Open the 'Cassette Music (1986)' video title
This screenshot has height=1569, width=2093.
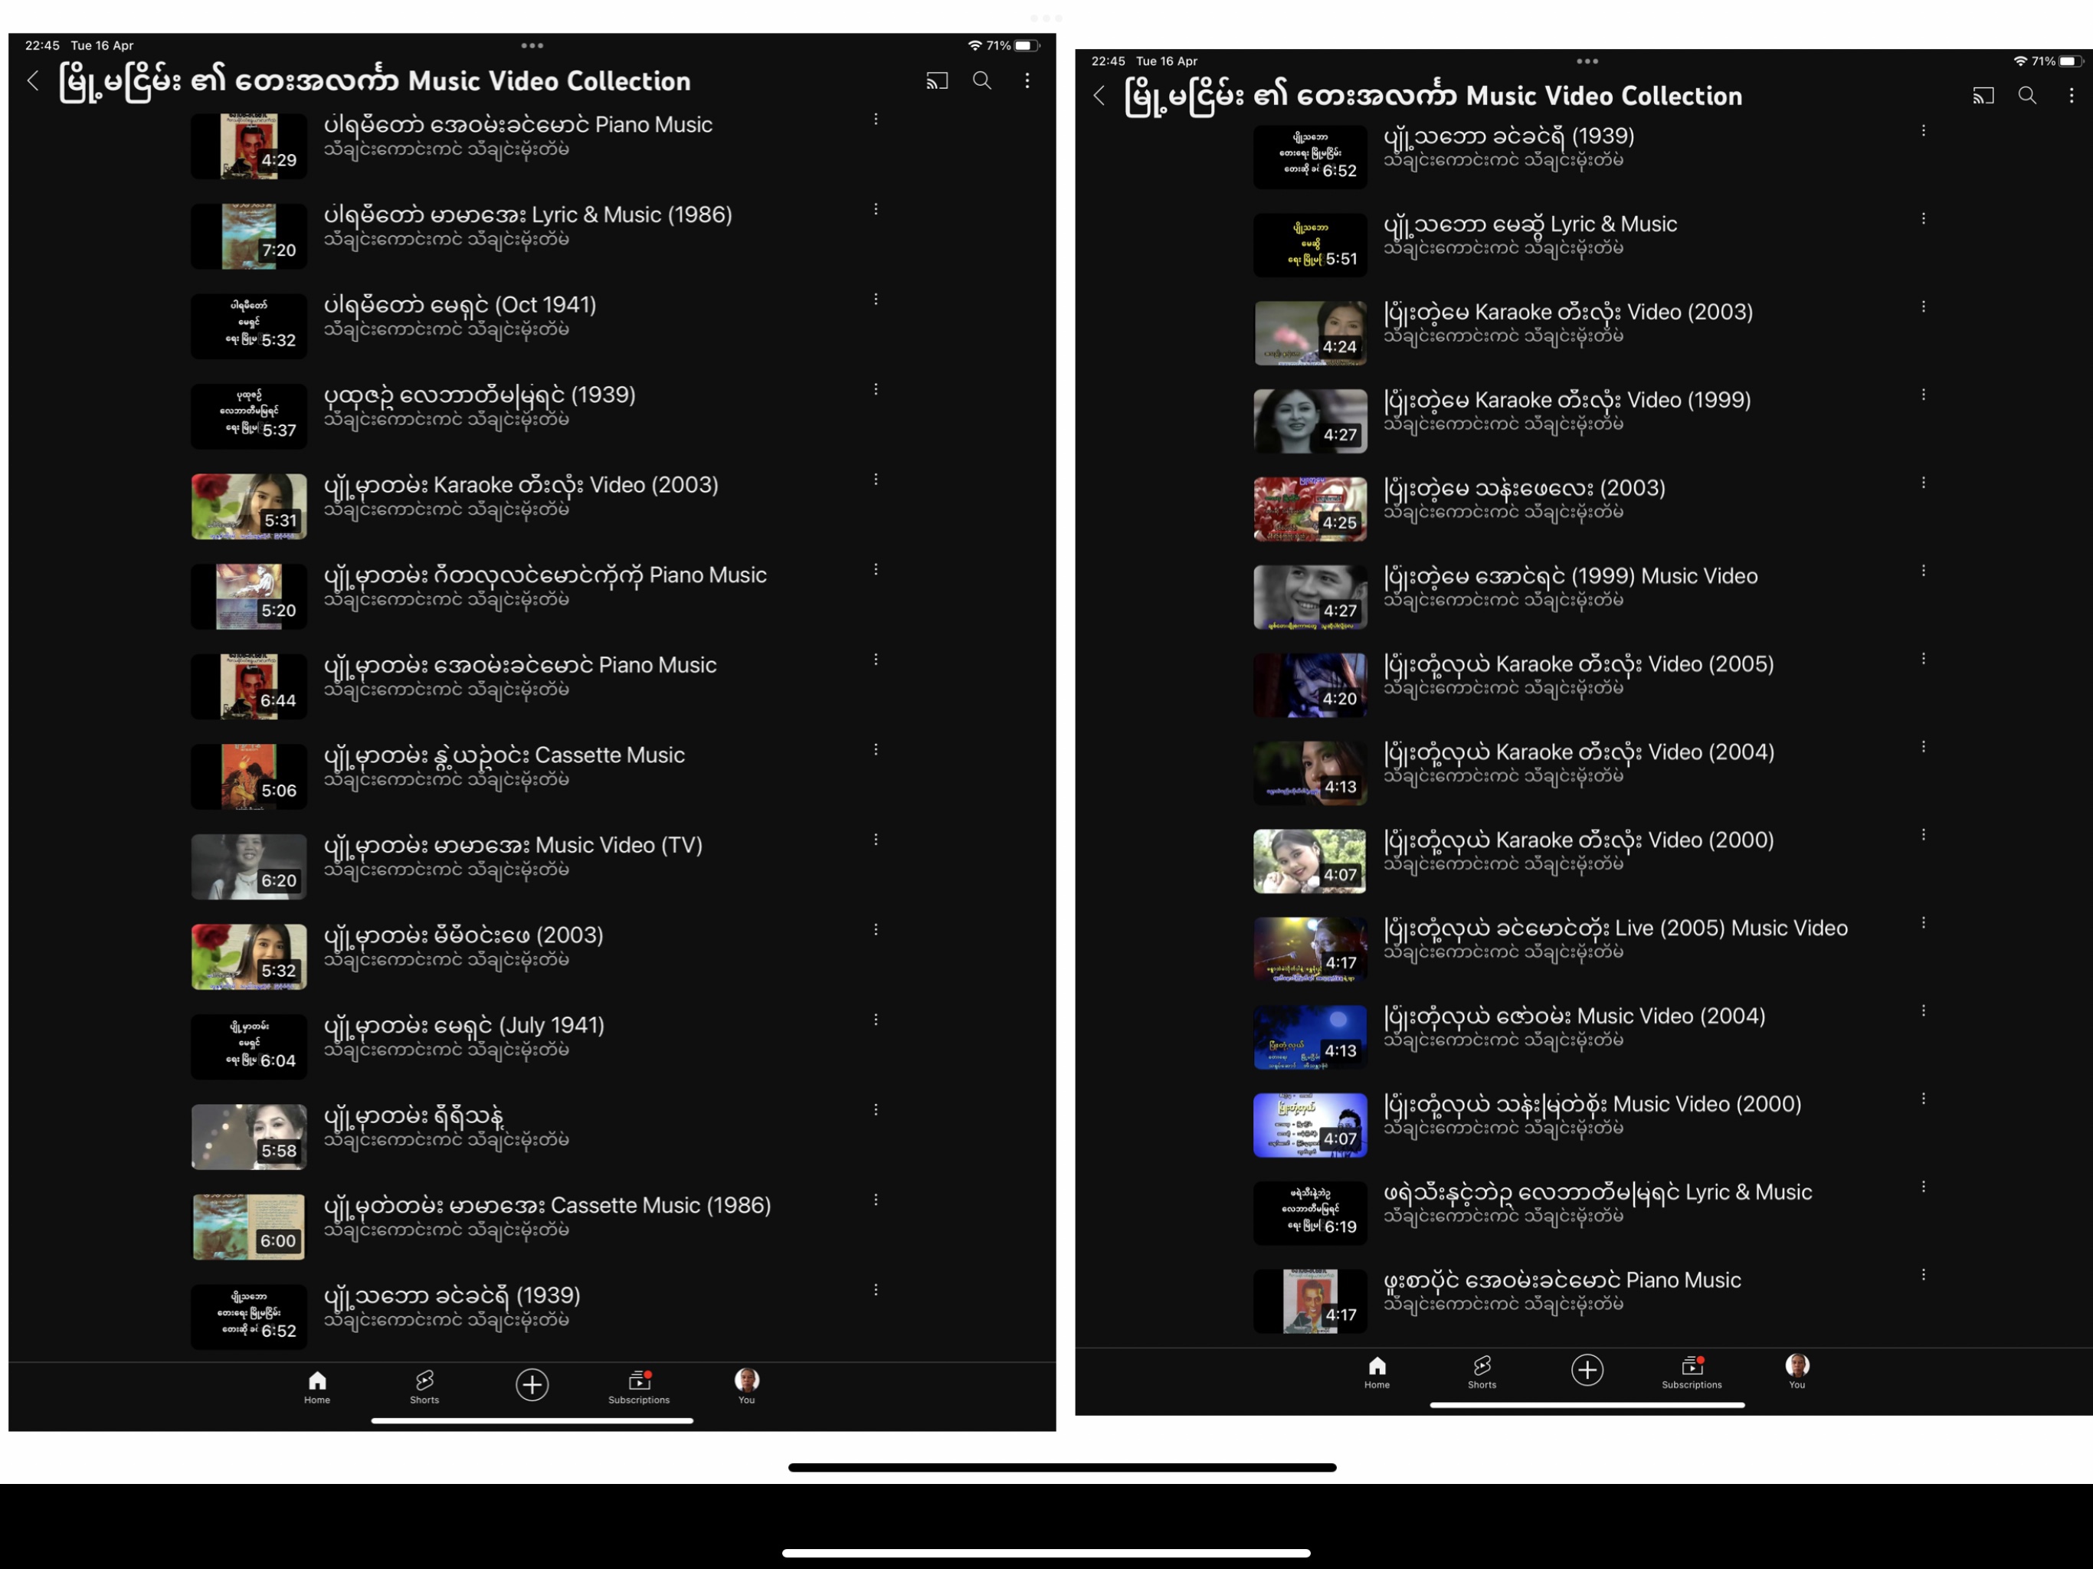coord(547,1206)
